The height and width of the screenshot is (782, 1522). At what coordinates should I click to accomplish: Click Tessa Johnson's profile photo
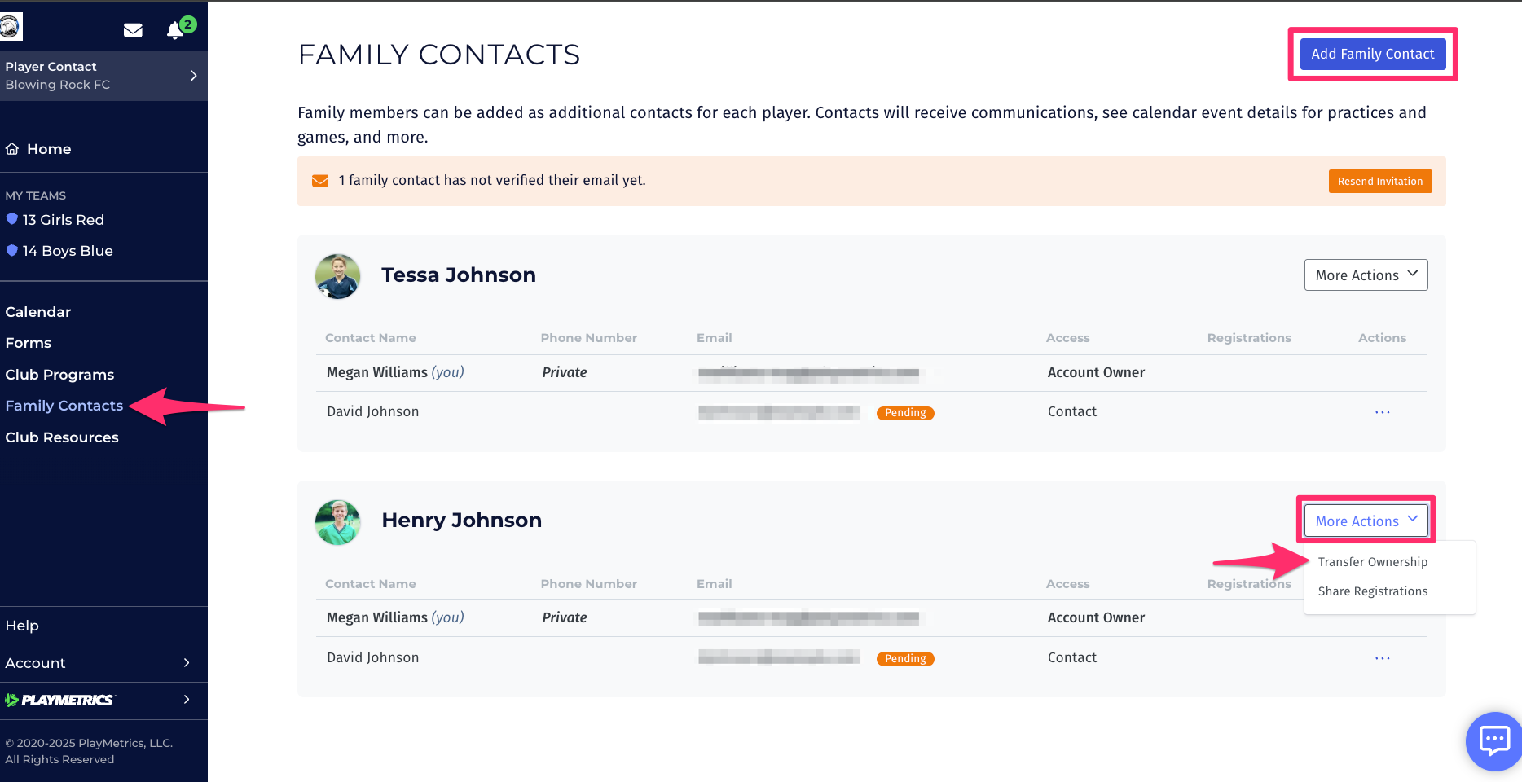(337, 276)
